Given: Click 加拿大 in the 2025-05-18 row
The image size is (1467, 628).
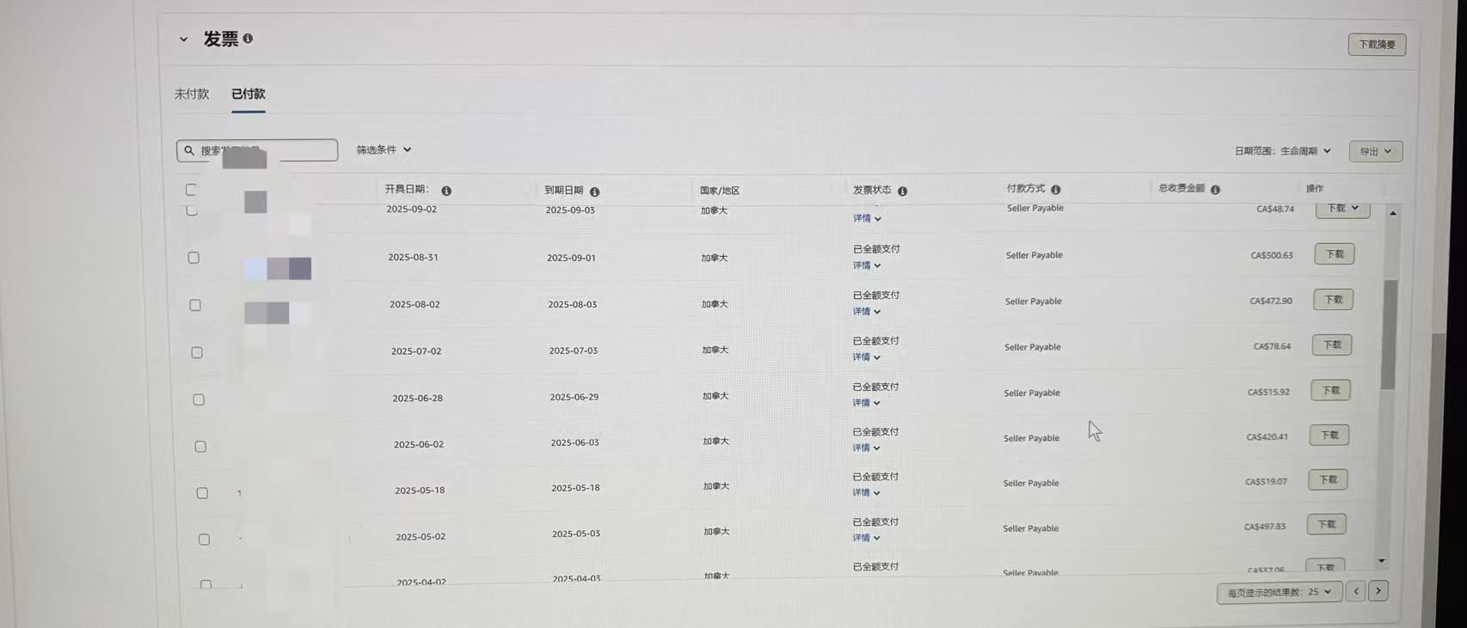Looking at the screenshot, I should point(716,486).
